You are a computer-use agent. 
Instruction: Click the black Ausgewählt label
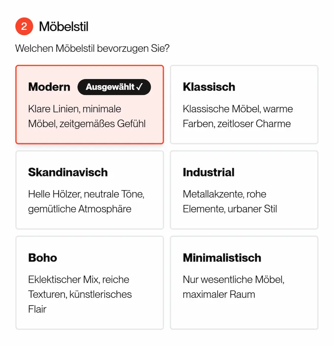[x=110, y=87]
